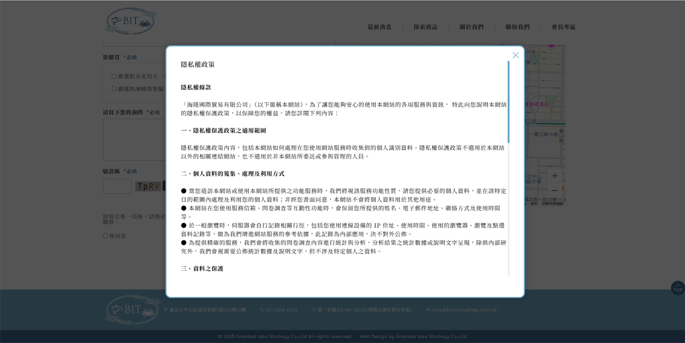
Task: Tick the 嚴選肥美喜知次 product checkbox
Action: (114, 77)
